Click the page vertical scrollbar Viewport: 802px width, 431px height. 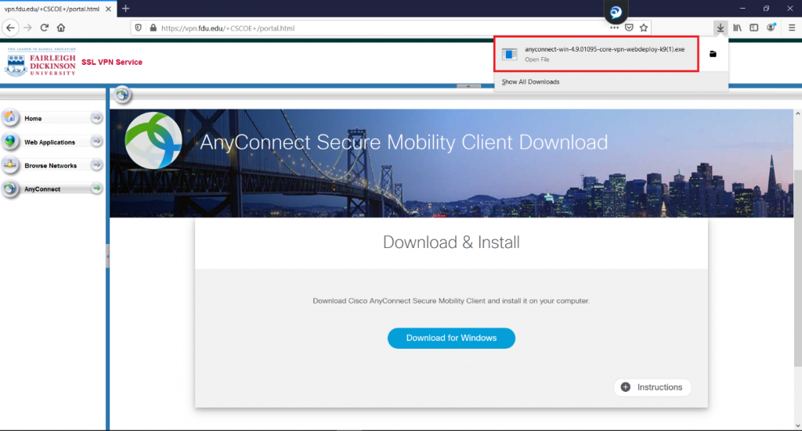(x=797, y=268)
